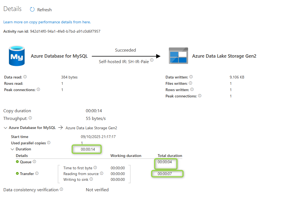Click Time to first byte duration 00:00:00

tap(118, 168)
